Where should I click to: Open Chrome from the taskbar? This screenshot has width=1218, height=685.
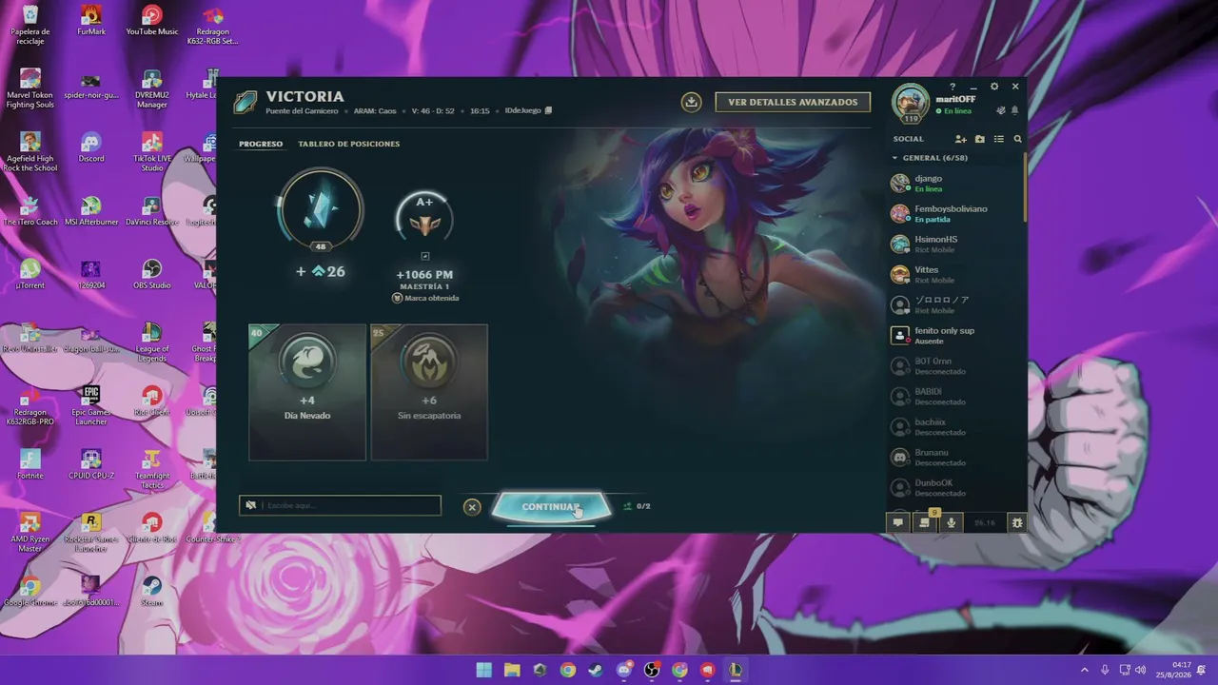(568, 670)
